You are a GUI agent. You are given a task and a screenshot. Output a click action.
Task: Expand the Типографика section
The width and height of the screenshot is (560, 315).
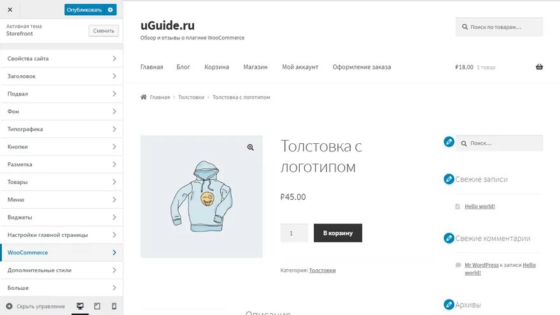coord(62,129)
